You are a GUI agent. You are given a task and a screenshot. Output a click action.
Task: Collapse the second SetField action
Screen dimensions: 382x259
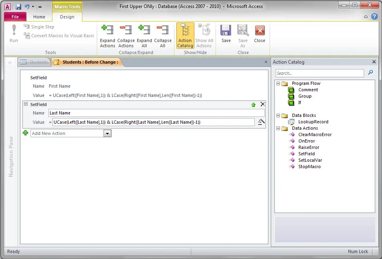click(x=26, y=104)
